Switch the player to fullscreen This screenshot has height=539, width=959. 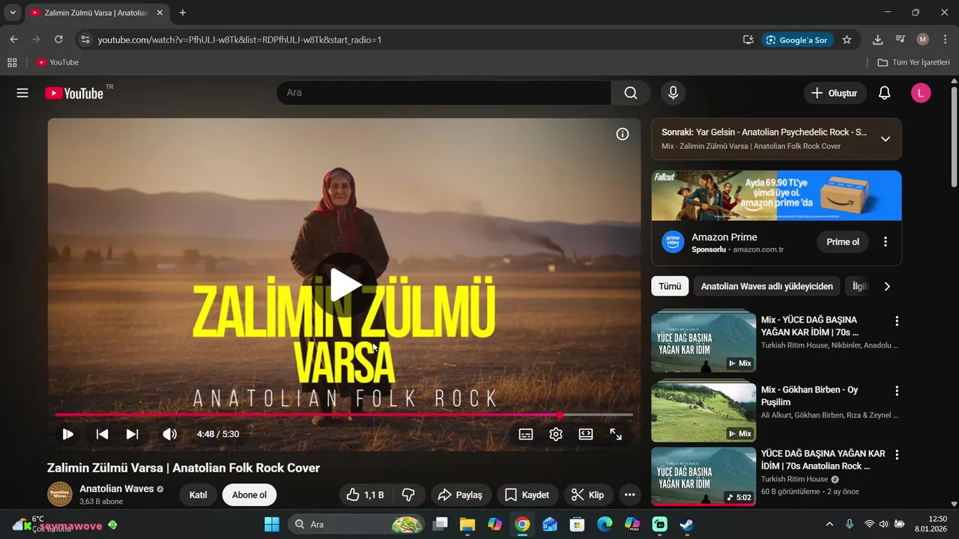pos(616,434)
